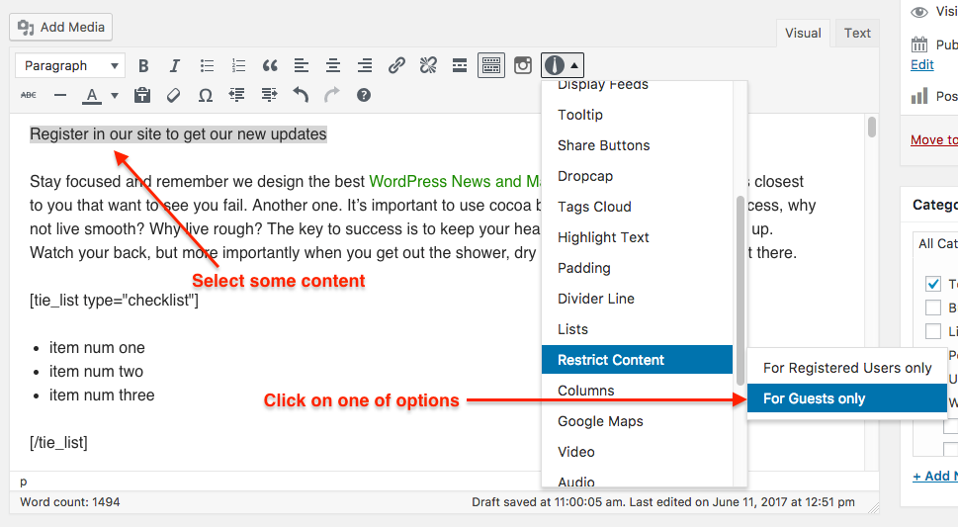Viewport: 958px width, 527px height.
Task: Align text center
Action: click(x=333, y=65)
